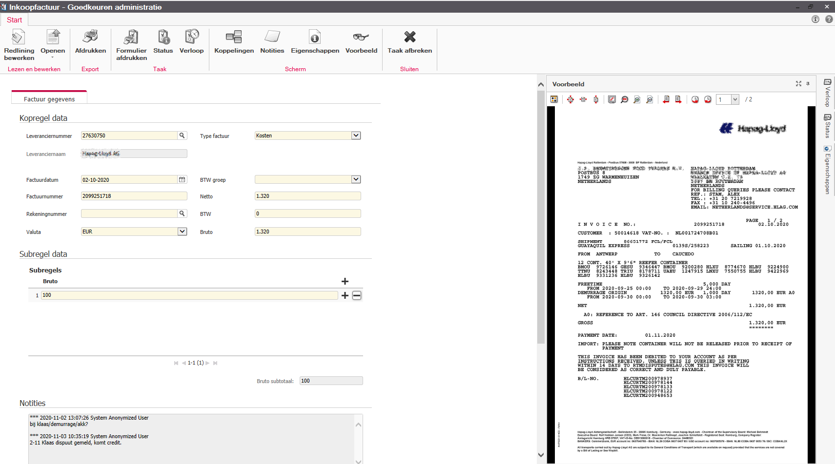Pin the Voorbeeld preview panel
This screenshot has width=835, height=464.
[x=808, y=84]
